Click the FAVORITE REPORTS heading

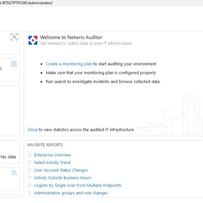click(x=45, y=145)
